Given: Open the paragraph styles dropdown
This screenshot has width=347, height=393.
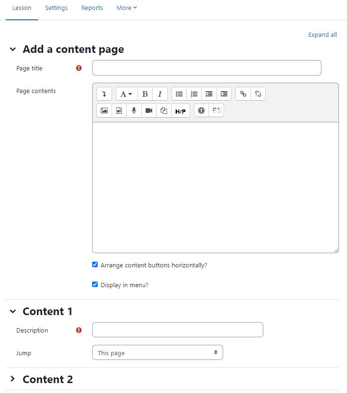Looking at the screenshot, I should [127, 94].
